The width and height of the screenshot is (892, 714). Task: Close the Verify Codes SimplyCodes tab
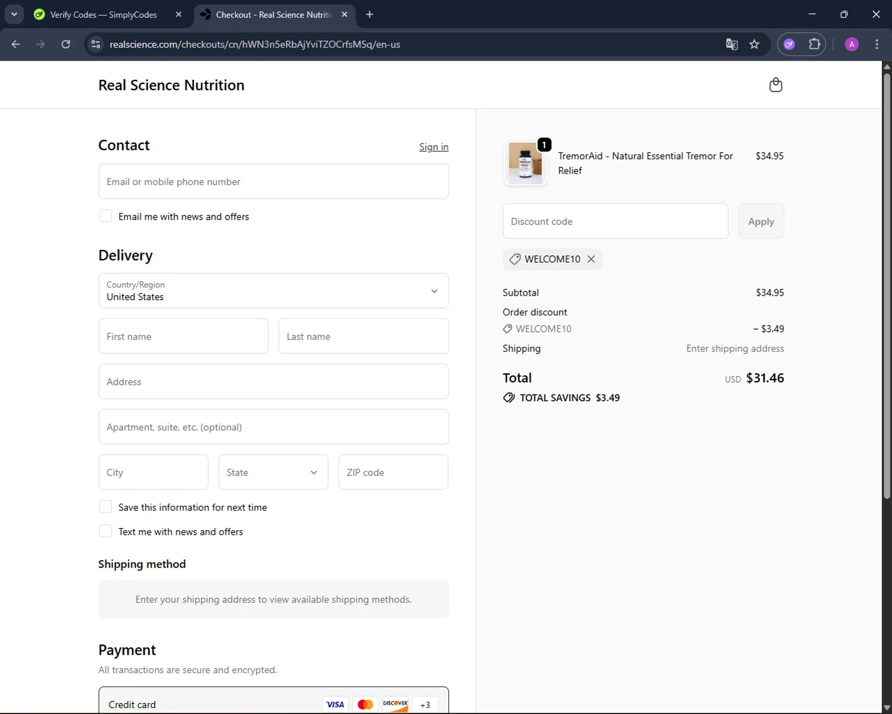[x=178, y=14]
